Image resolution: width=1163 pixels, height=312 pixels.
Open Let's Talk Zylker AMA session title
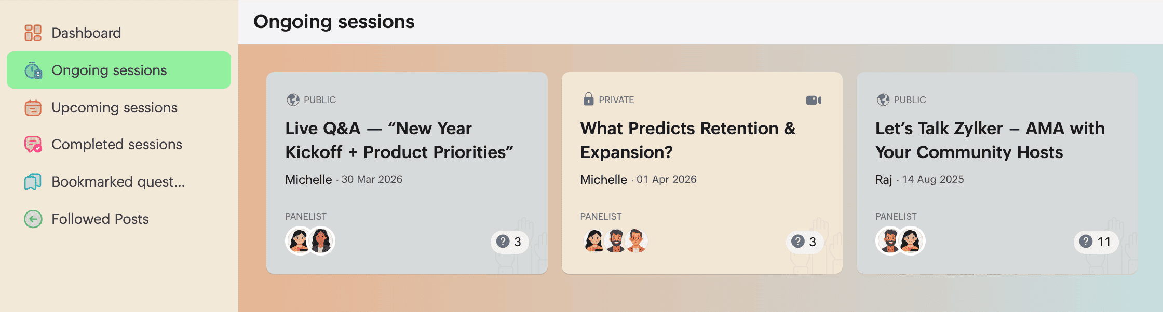[990, 140]
